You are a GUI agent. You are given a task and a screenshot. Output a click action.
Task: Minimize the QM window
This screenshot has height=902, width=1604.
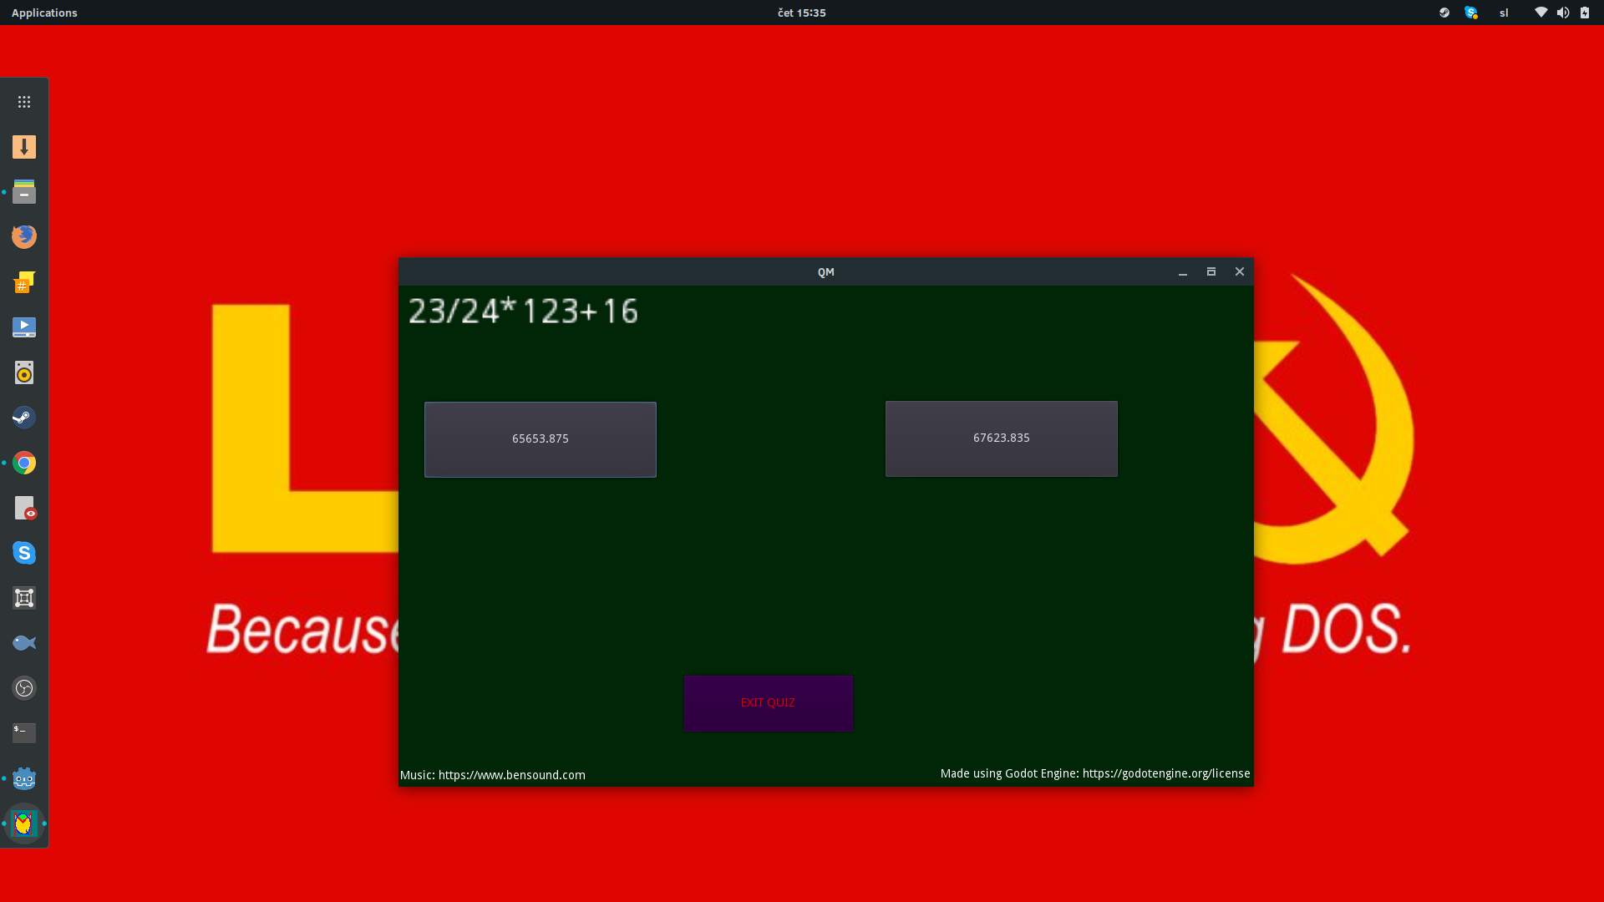1183,272
